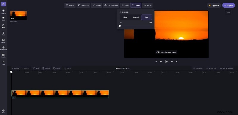Viewport: 238px width, 115px height.
Task: Click the Upgrade button
Action: (x=214, y=5)
